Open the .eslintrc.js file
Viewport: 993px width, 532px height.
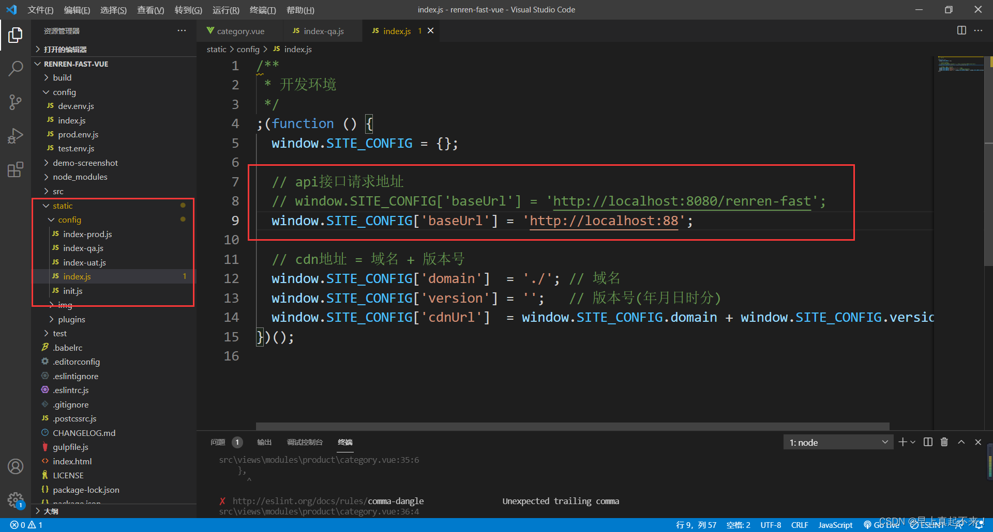point(70,390)
